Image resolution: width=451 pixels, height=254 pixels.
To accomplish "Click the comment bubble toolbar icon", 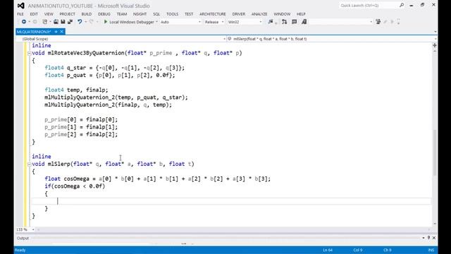I will (295, 22).
